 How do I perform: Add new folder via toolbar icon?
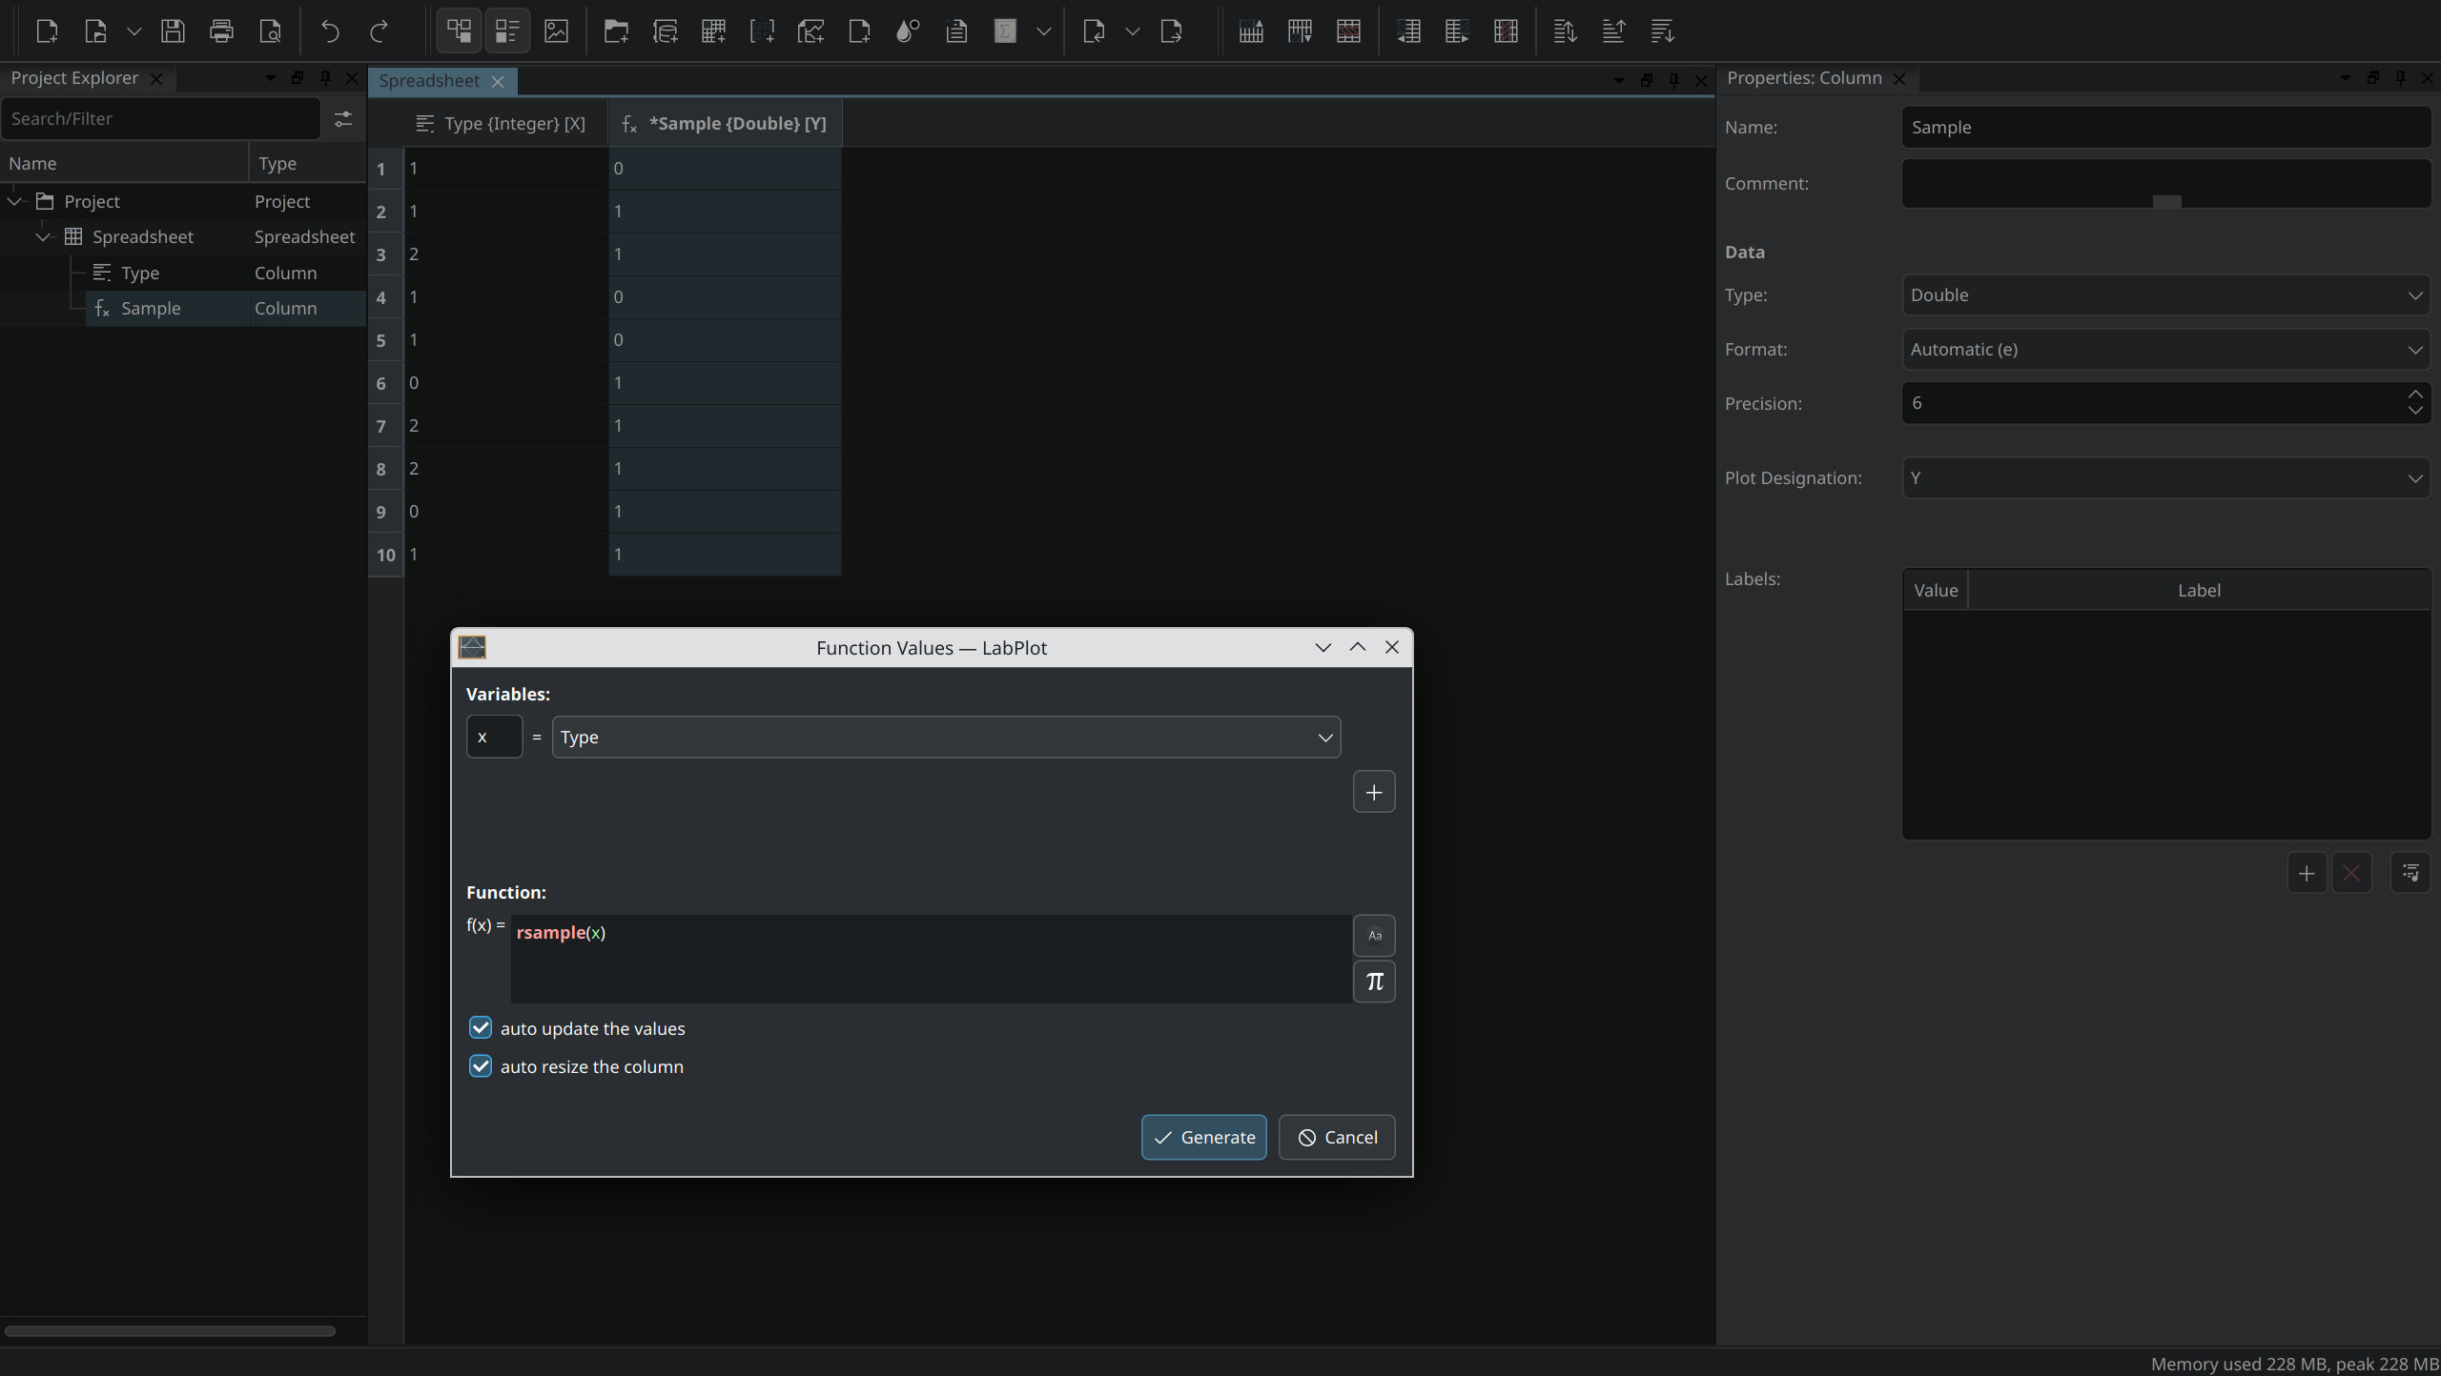[x=616, y=31]
